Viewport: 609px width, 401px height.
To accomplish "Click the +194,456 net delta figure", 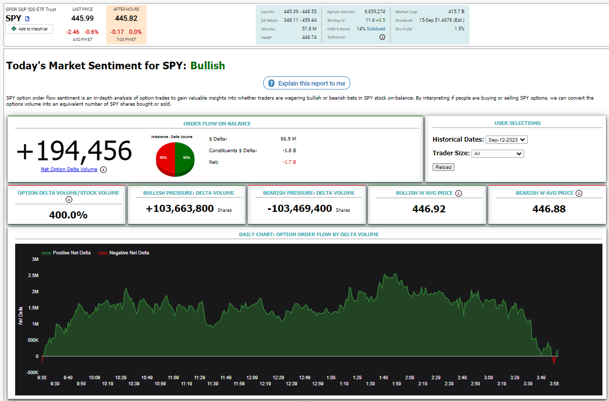I will pos(74,151).
